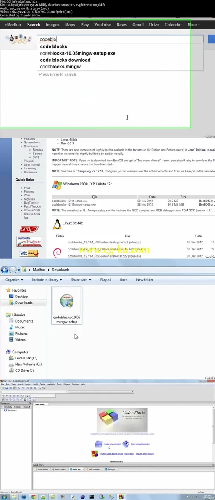Select the 'code blocks download' search suggestion
The width and height of the screenshot is (215, 500).
pyautogui.click(x=65, y=60)
